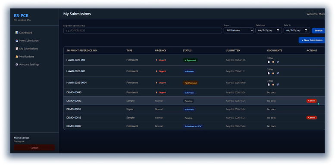The width and height of the screenshot is (335, 165).
Task: Open the airplane icon for HAWB-2026-006
Action: click(x=278, y=62)
